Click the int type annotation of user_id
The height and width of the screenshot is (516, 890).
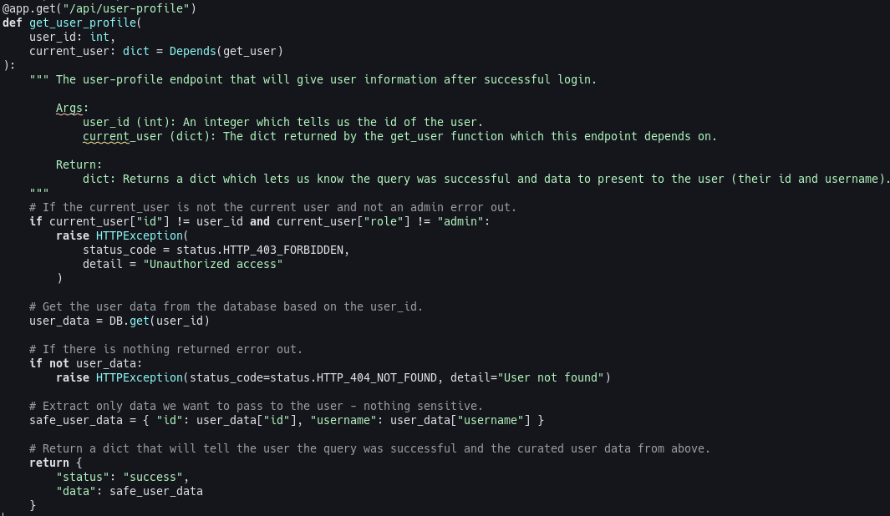tap(99, 37)
